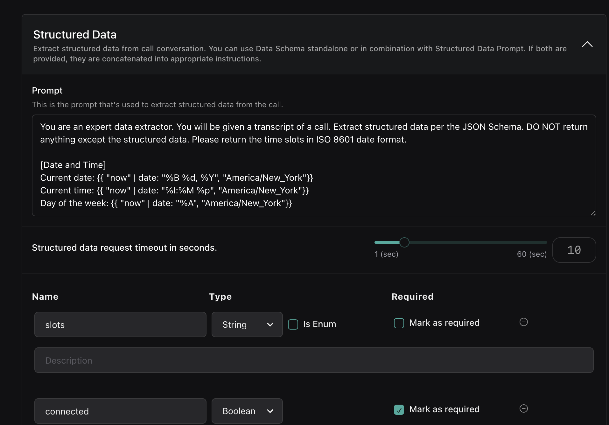Click the slots name field
This screenshot has height=425, width=609.
click(x=120, y=324)
